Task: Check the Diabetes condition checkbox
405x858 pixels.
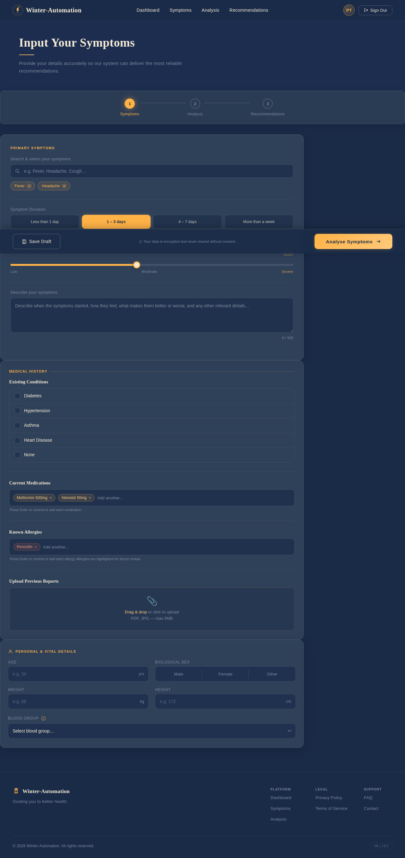Action: pos(18,396)
